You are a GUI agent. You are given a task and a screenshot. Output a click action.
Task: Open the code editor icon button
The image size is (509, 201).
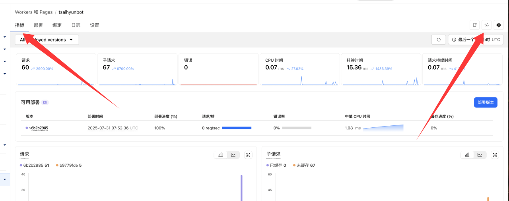[x=486, y=25]
